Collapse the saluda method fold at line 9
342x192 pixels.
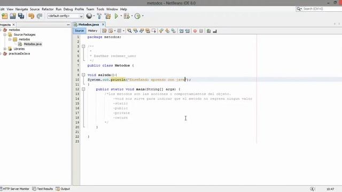pyautogui.click(x=83, y=75)
